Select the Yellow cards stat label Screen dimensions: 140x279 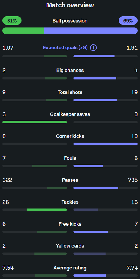click(70, 246)
